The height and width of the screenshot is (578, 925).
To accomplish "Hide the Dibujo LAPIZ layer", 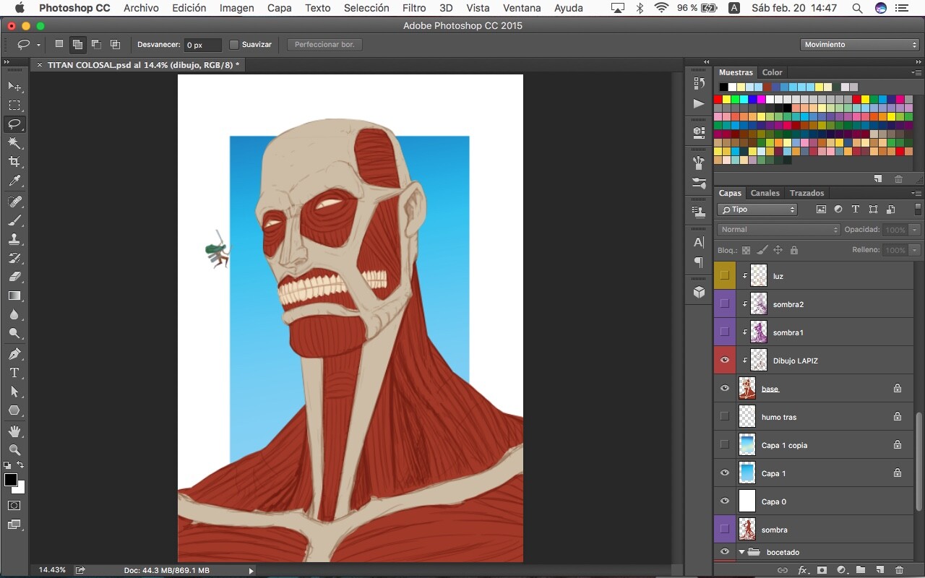I will pos(725,361).
